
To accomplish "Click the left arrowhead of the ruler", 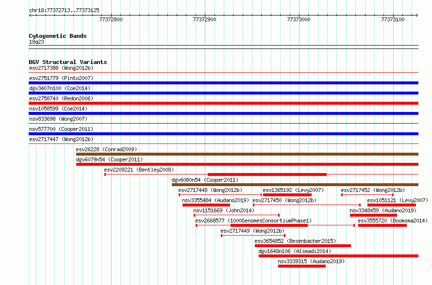I will tap(31, 15).
